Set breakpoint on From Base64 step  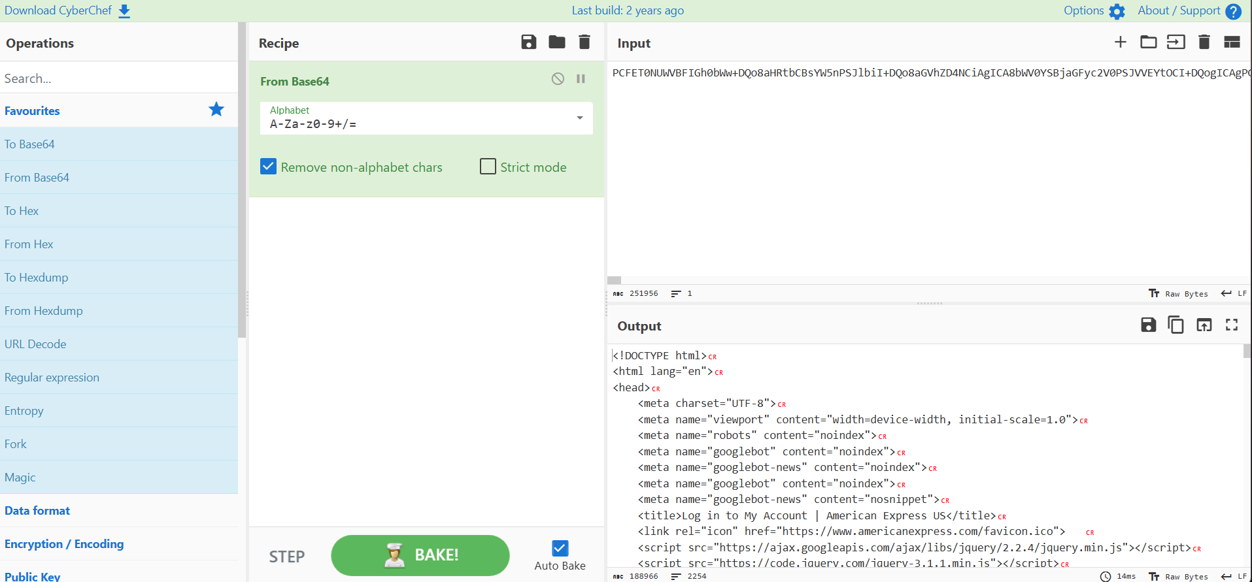pyautogui.click(x=581, y=79)
